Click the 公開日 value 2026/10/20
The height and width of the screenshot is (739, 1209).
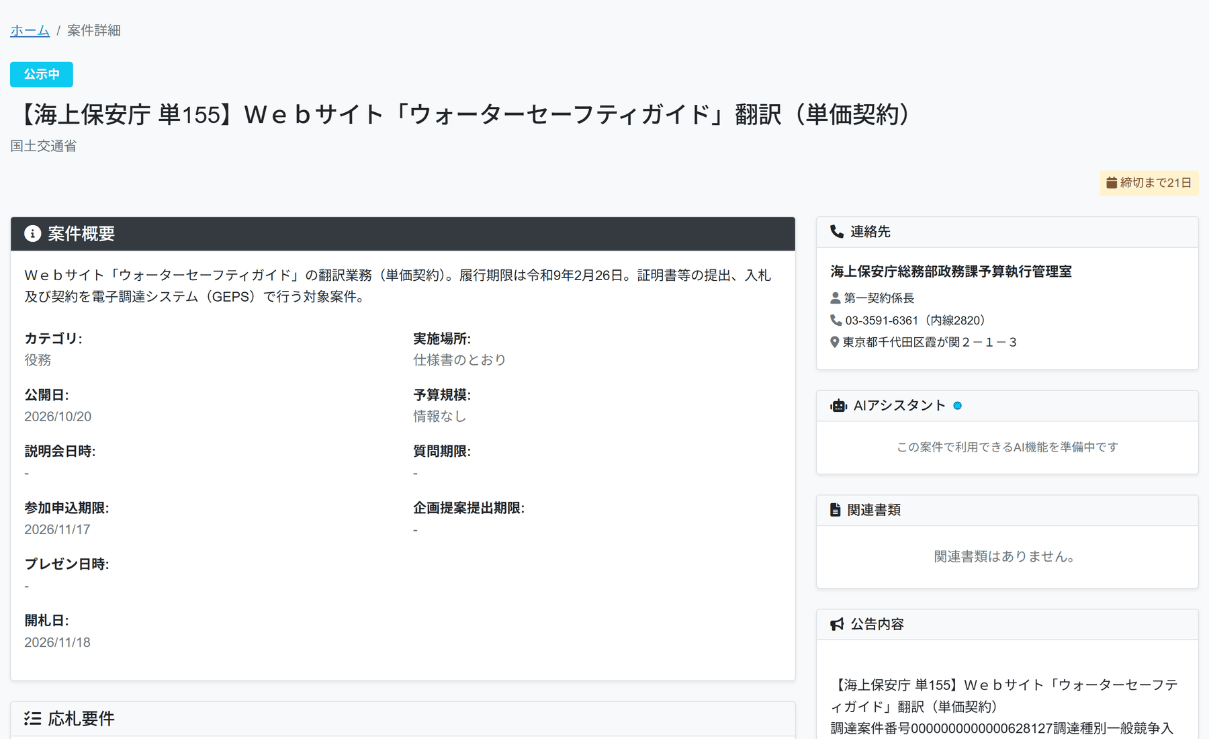click(x=58, y=417)
